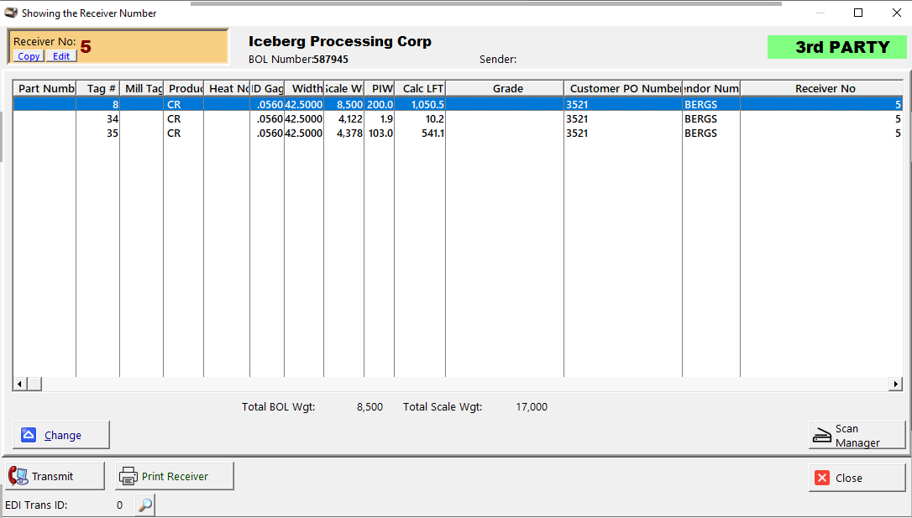Click PIW value 103.0
This screenshot has width=912, height=518.
pos(380,133)
